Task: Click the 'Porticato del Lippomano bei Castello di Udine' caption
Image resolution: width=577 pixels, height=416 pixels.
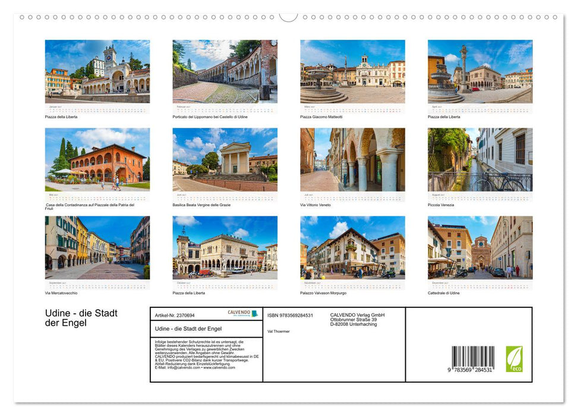Action: click(210, 116)
